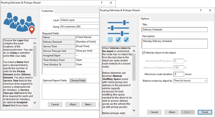
Task: Close the Options wizard dialog
Action: 210,10
